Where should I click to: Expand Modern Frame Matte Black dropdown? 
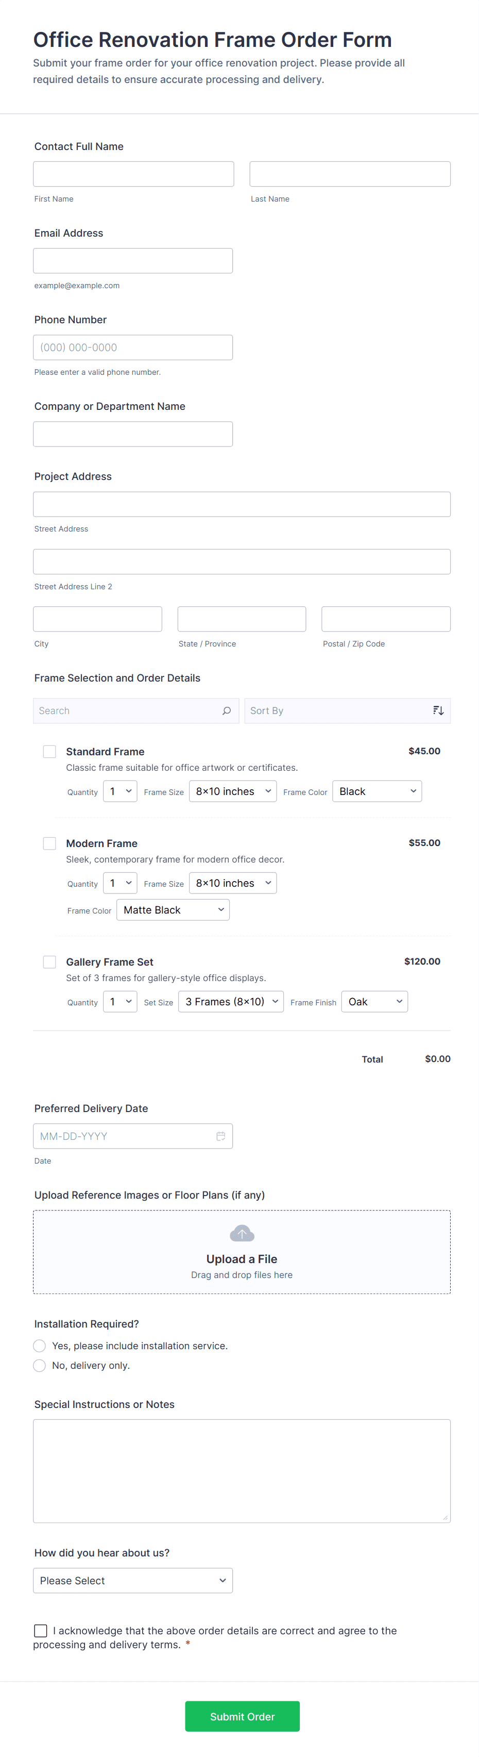(173, 910)
